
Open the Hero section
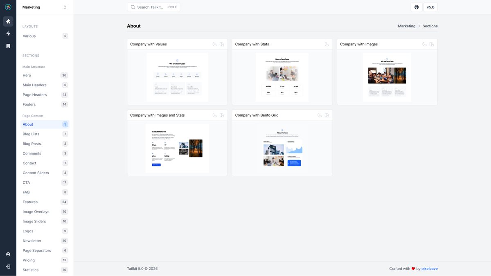point(45,75)
